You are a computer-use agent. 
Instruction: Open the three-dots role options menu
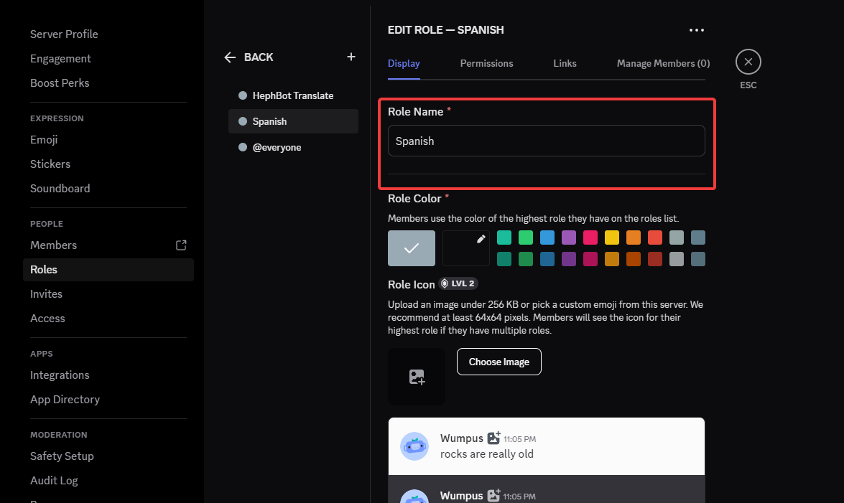[x=696, y=30]
